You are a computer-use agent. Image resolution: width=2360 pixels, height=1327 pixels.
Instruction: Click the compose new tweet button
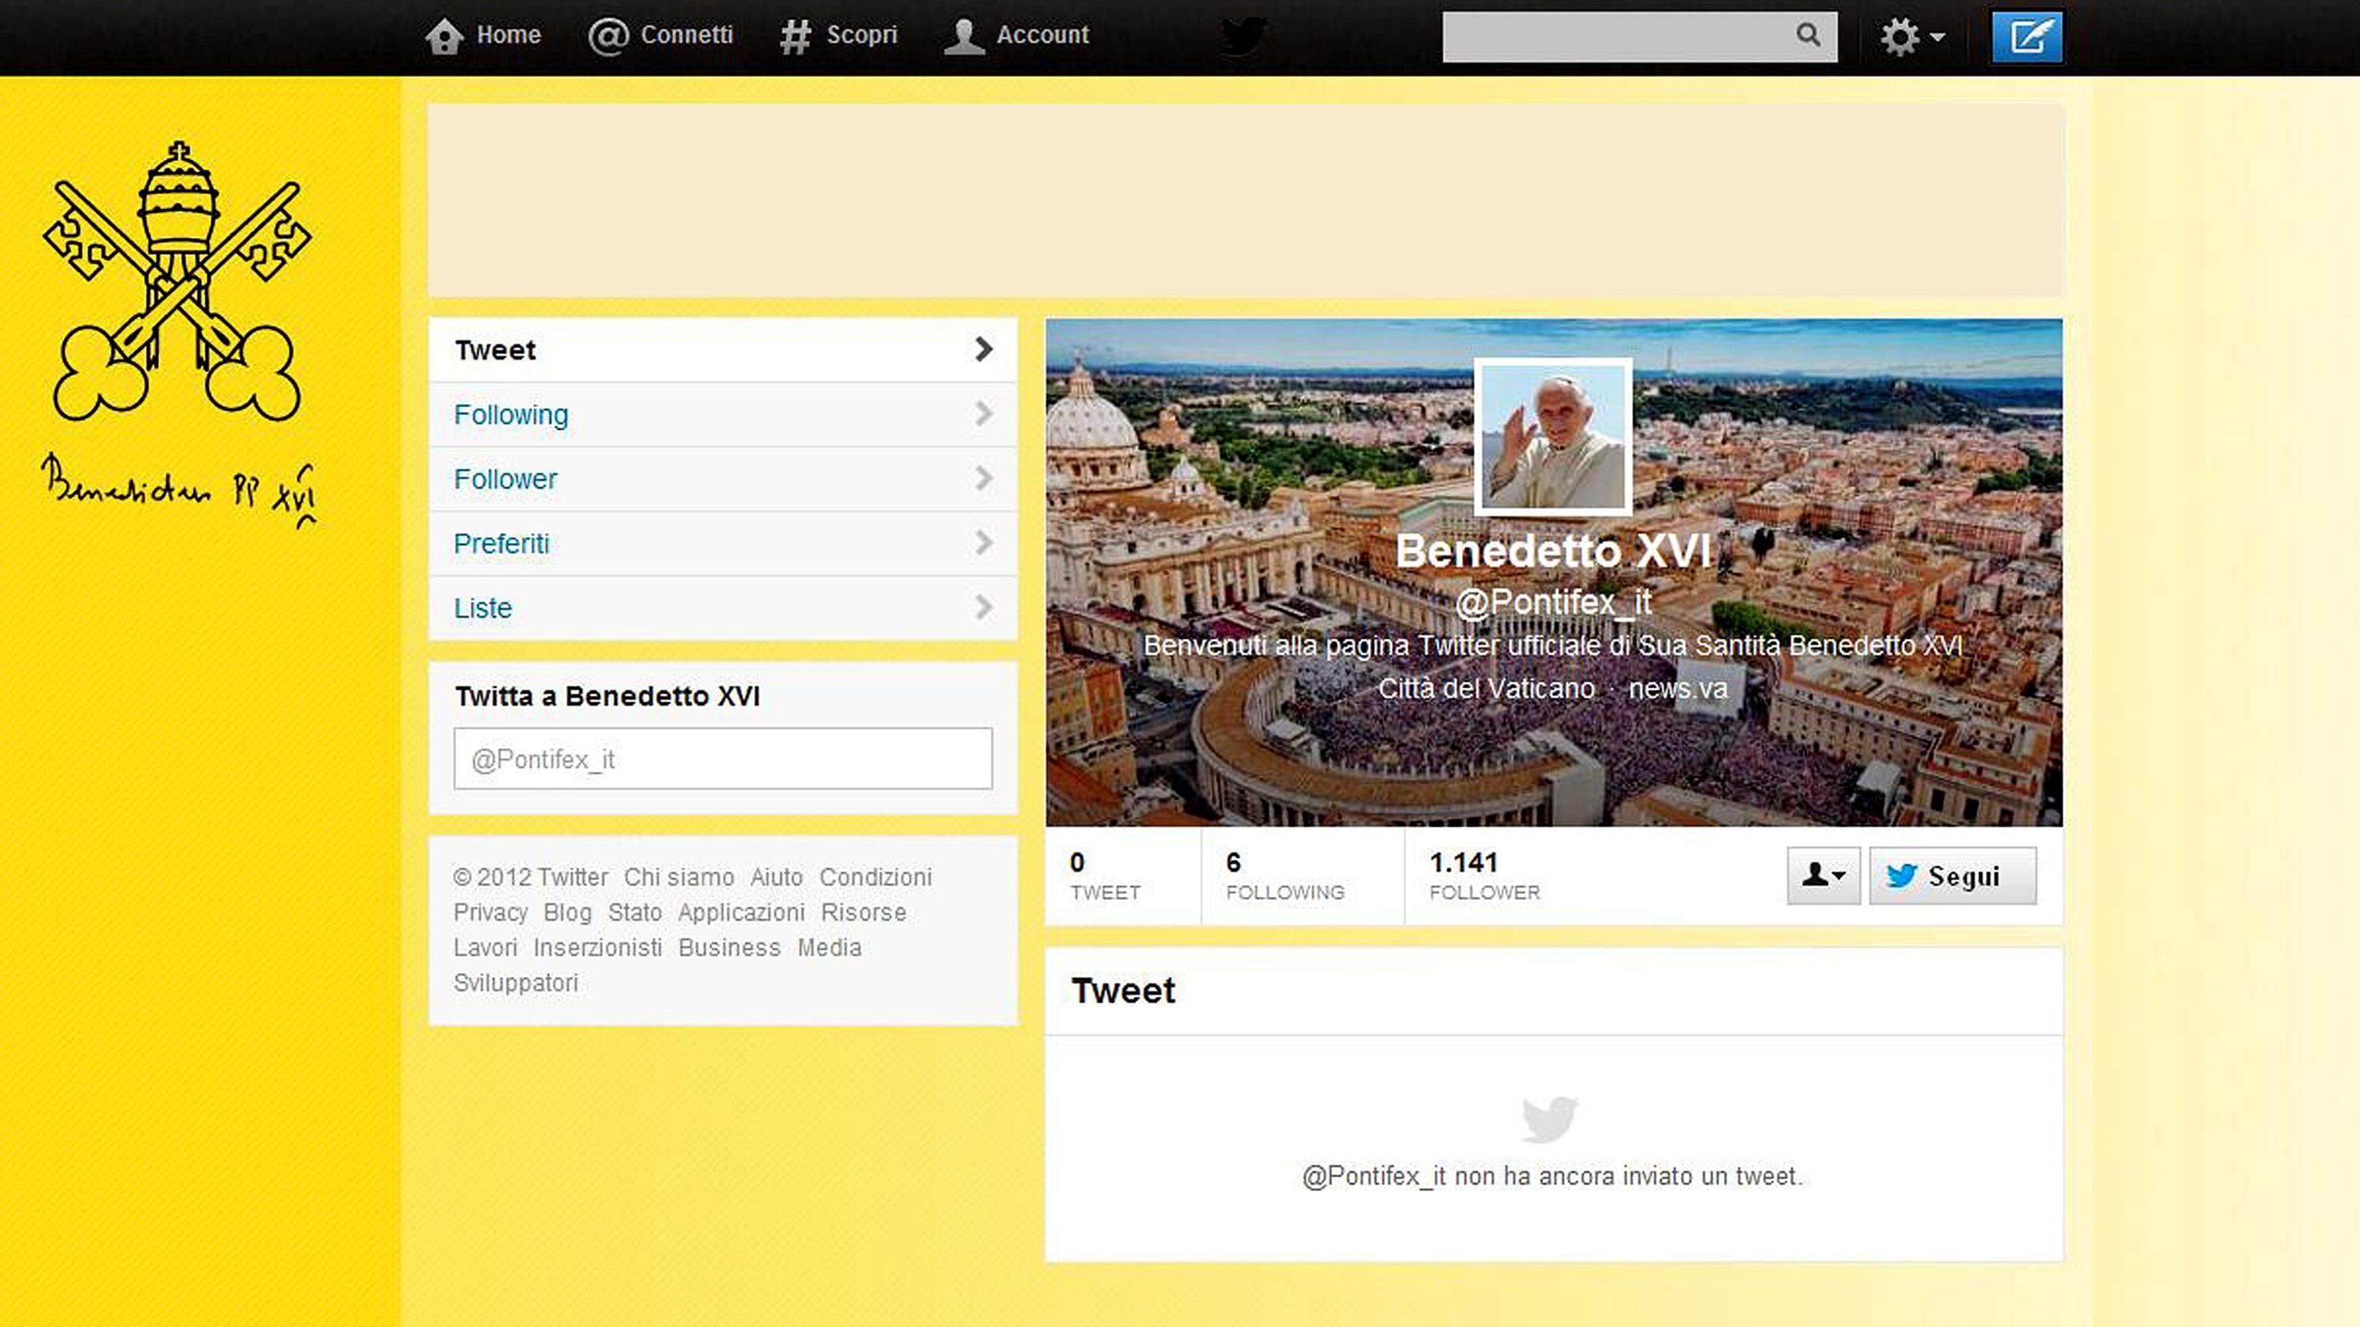click(2027, 38)
